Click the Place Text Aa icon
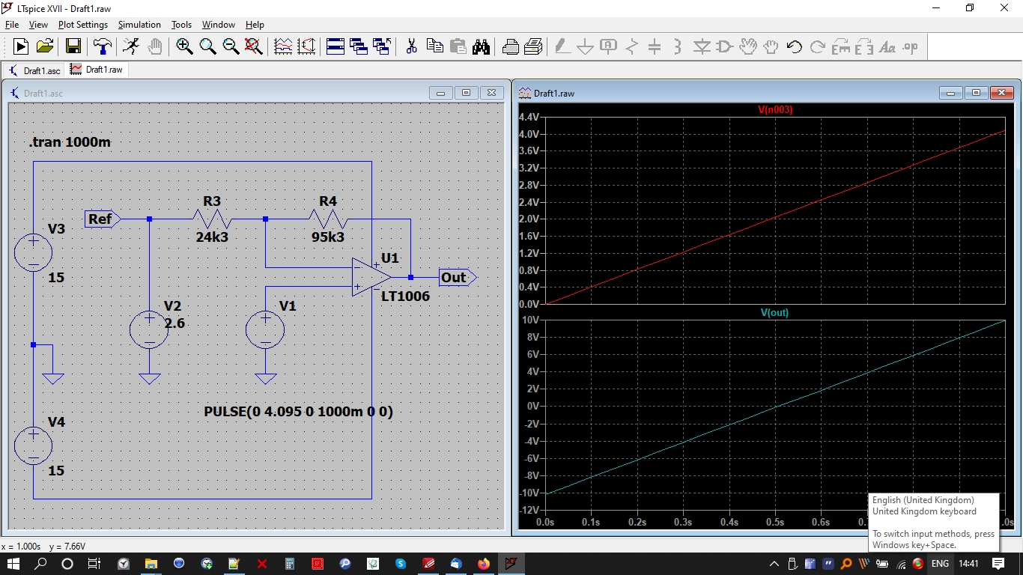The height and width of the screenshot is (575, 1023). pyautogui.click(x=887, y=46)
